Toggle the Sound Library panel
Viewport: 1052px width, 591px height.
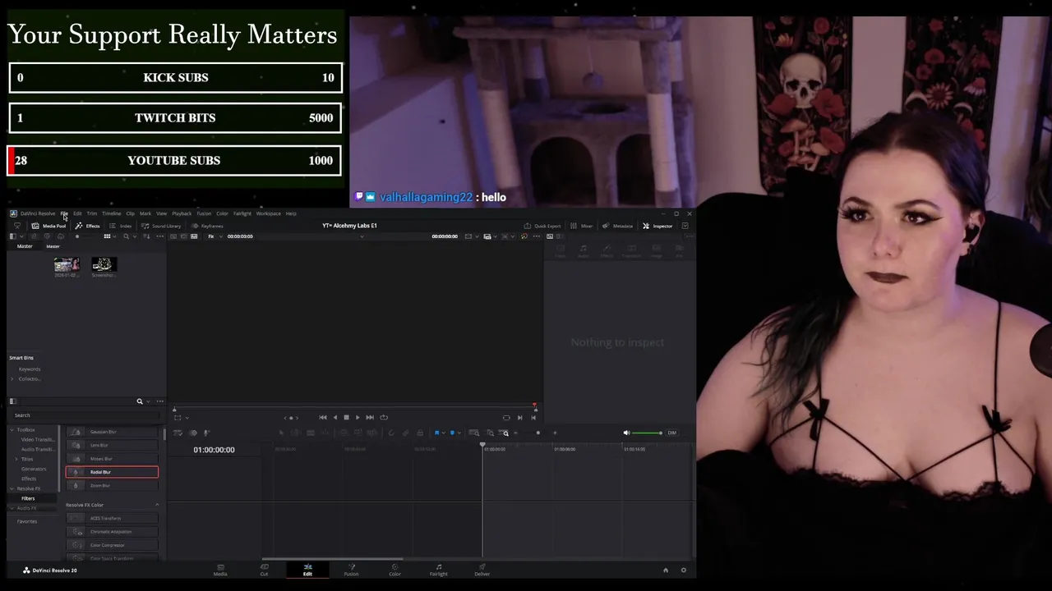161,226
